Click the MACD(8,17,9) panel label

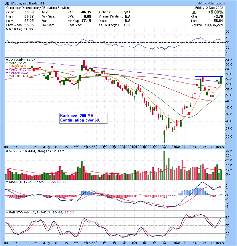pos(21,182)
